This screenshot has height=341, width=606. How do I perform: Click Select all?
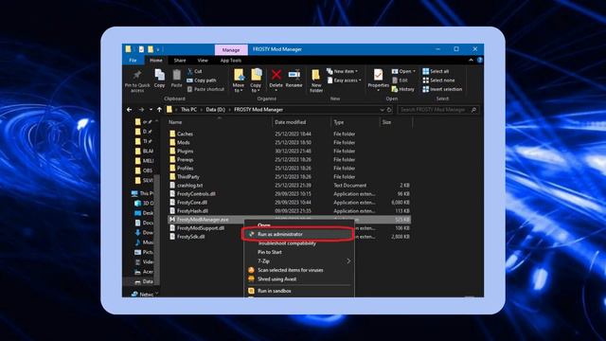coord(436,72)
